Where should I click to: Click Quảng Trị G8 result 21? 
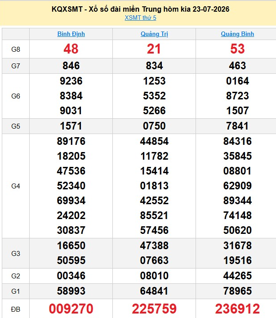154,49
